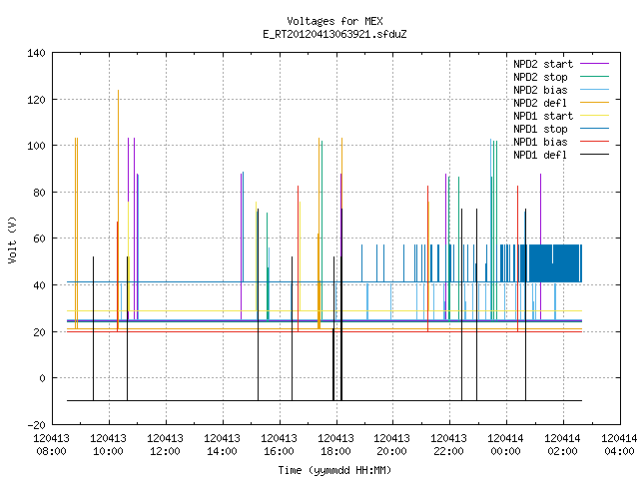Click the '120413 22:00' x-axis tick label
The image size is (639, 479).
point(448,445)
